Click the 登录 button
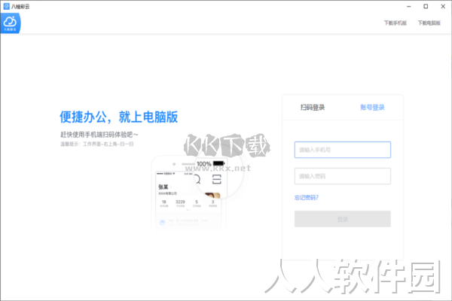Screen dimensions: 452x301 click(x=343, y=219)
